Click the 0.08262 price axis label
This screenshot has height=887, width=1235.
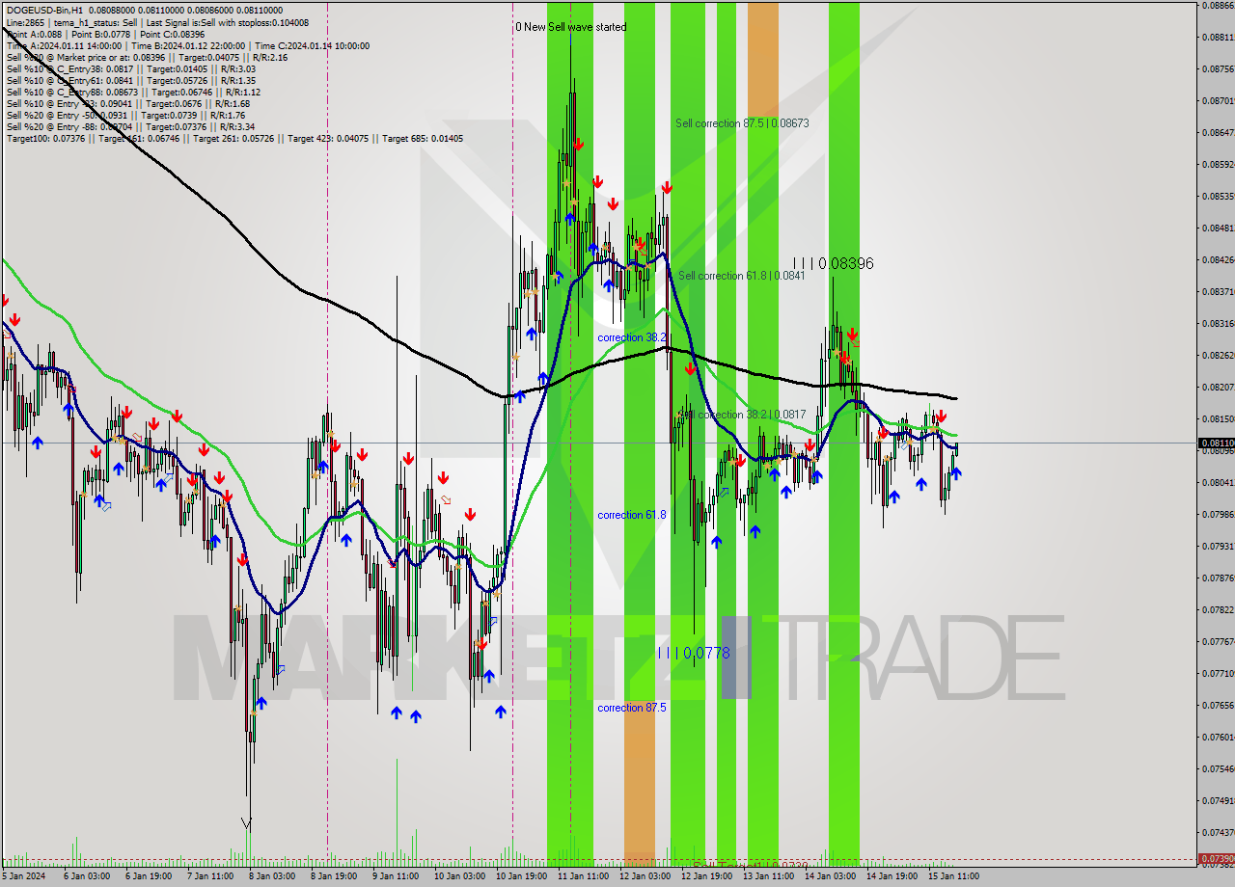[x=1219, y=355]
